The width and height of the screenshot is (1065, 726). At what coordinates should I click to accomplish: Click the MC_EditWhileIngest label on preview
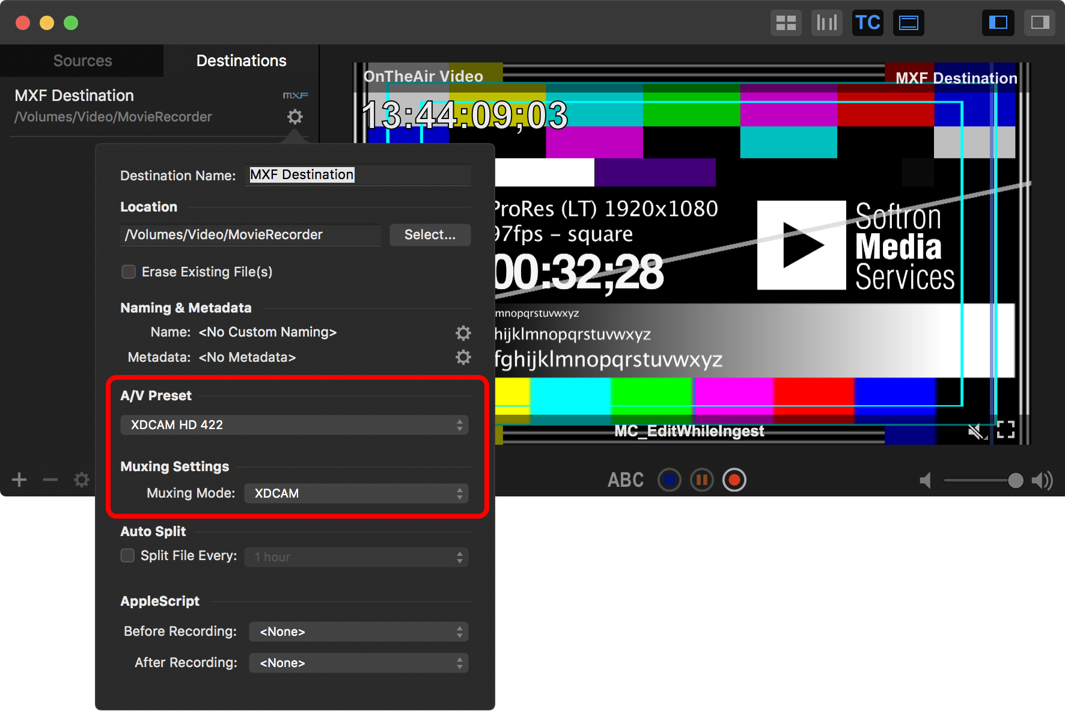click(x=689, y=431)
